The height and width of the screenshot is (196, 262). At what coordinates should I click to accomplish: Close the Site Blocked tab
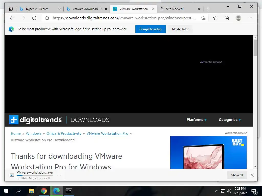[x=199, y=9]
